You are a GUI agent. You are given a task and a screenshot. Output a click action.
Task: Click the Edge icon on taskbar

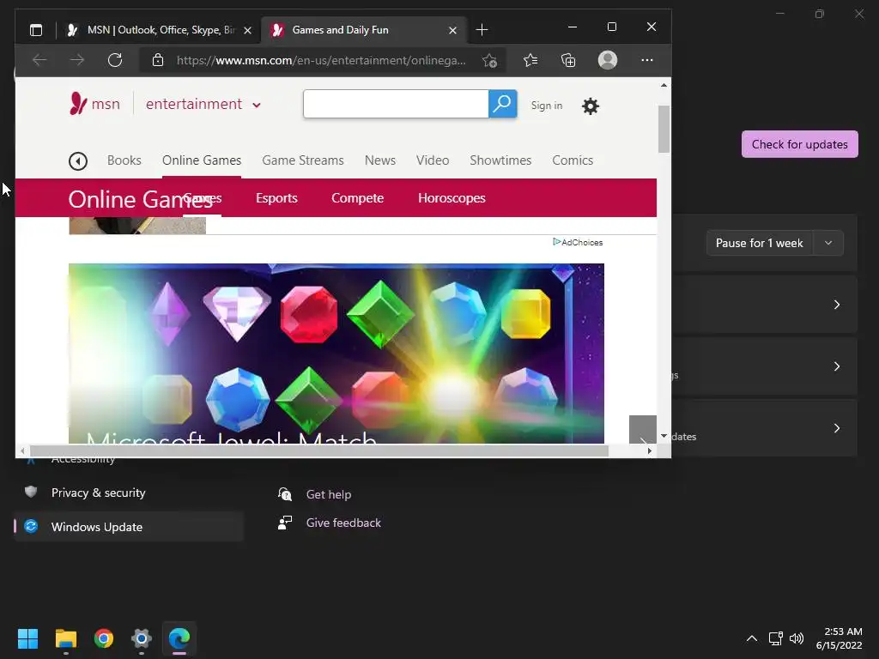pyautogui.click(x=179, y=638)
